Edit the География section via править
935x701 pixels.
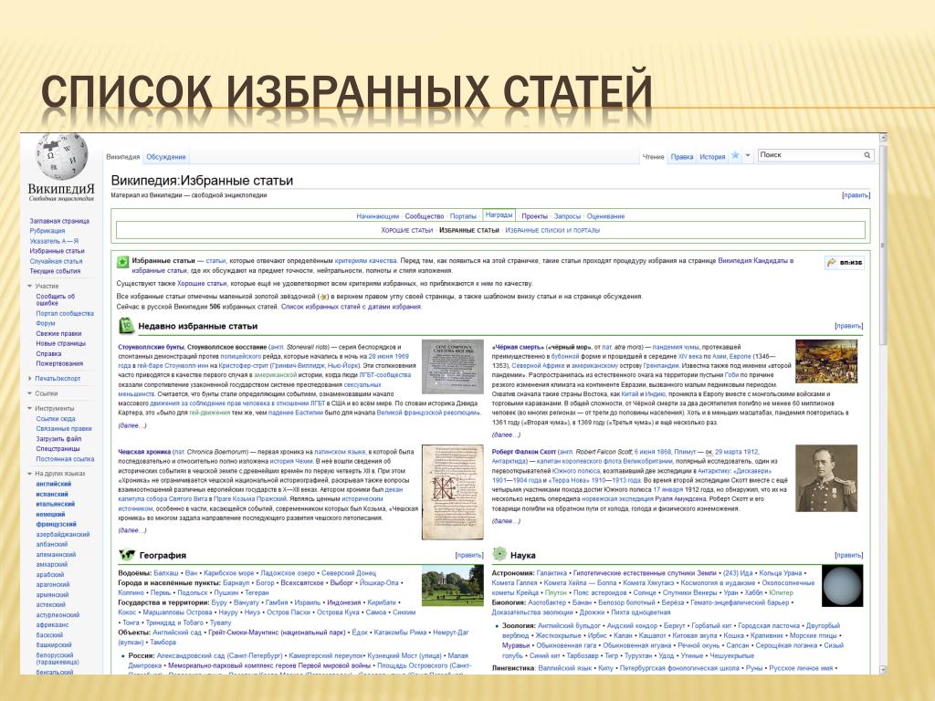pos(468,555)
